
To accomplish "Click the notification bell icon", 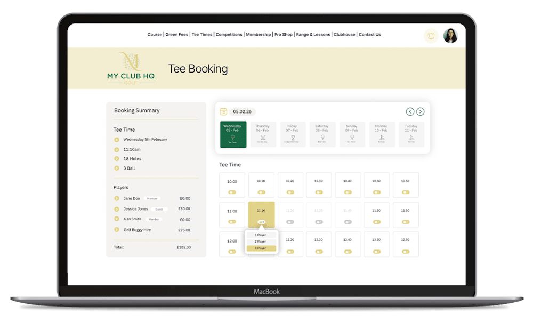I will coord(430,36).
